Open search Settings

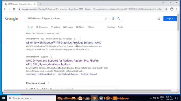[111, 27]
